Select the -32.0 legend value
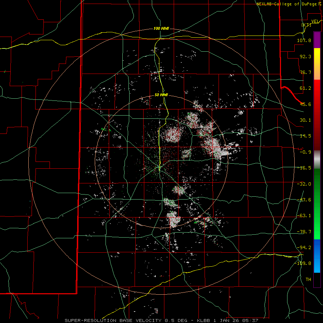 coord(304,184)
